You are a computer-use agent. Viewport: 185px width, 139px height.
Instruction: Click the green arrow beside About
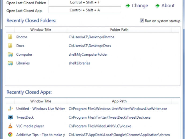(x=157, y=6)
